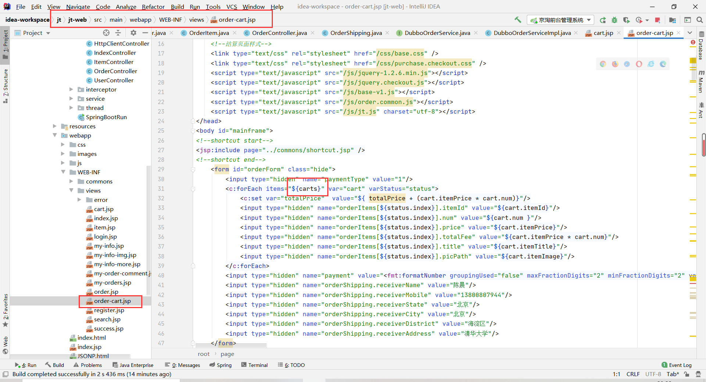Click the Search Everywhere magnifier
Screen dimensions: 706x382
699,20
